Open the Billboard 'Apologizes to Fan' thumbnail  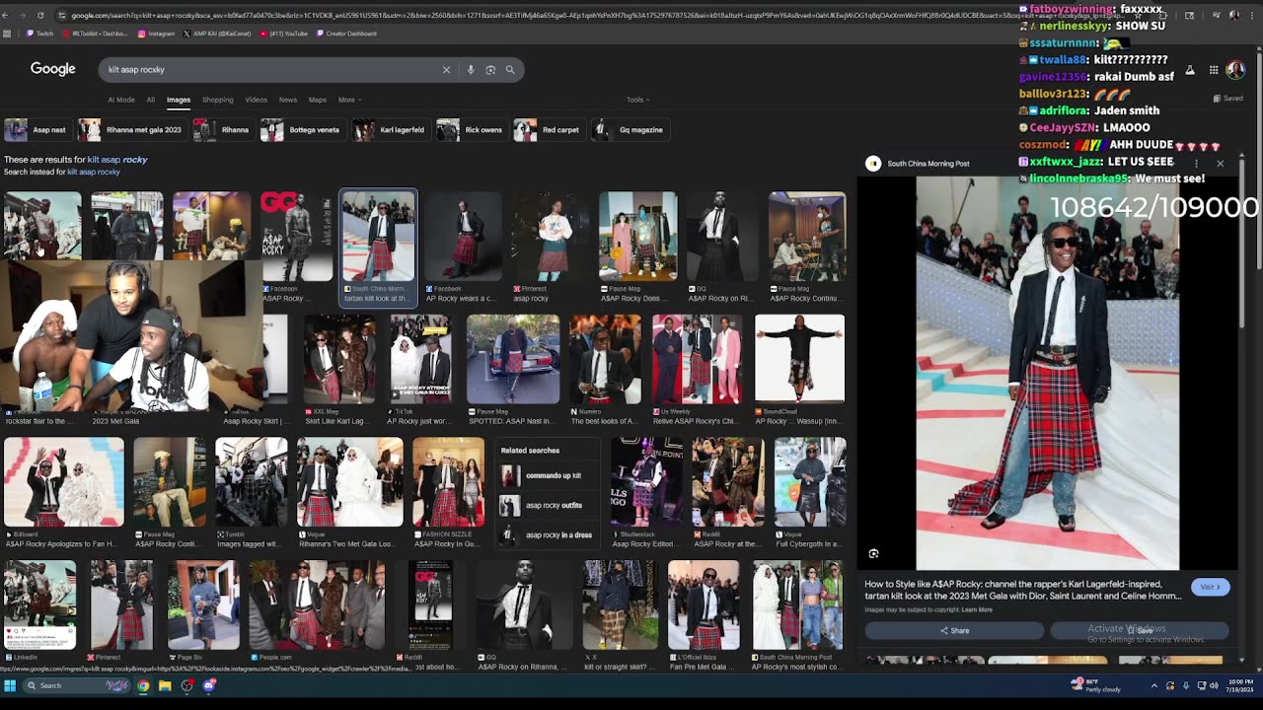coord(63,482)
